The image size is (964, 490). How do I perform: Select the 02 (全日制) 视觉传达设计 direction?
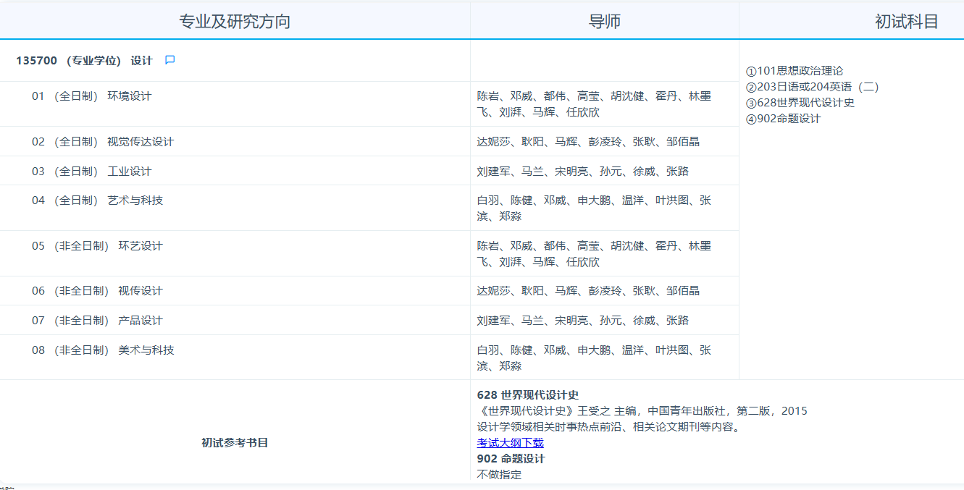[102, 142]
